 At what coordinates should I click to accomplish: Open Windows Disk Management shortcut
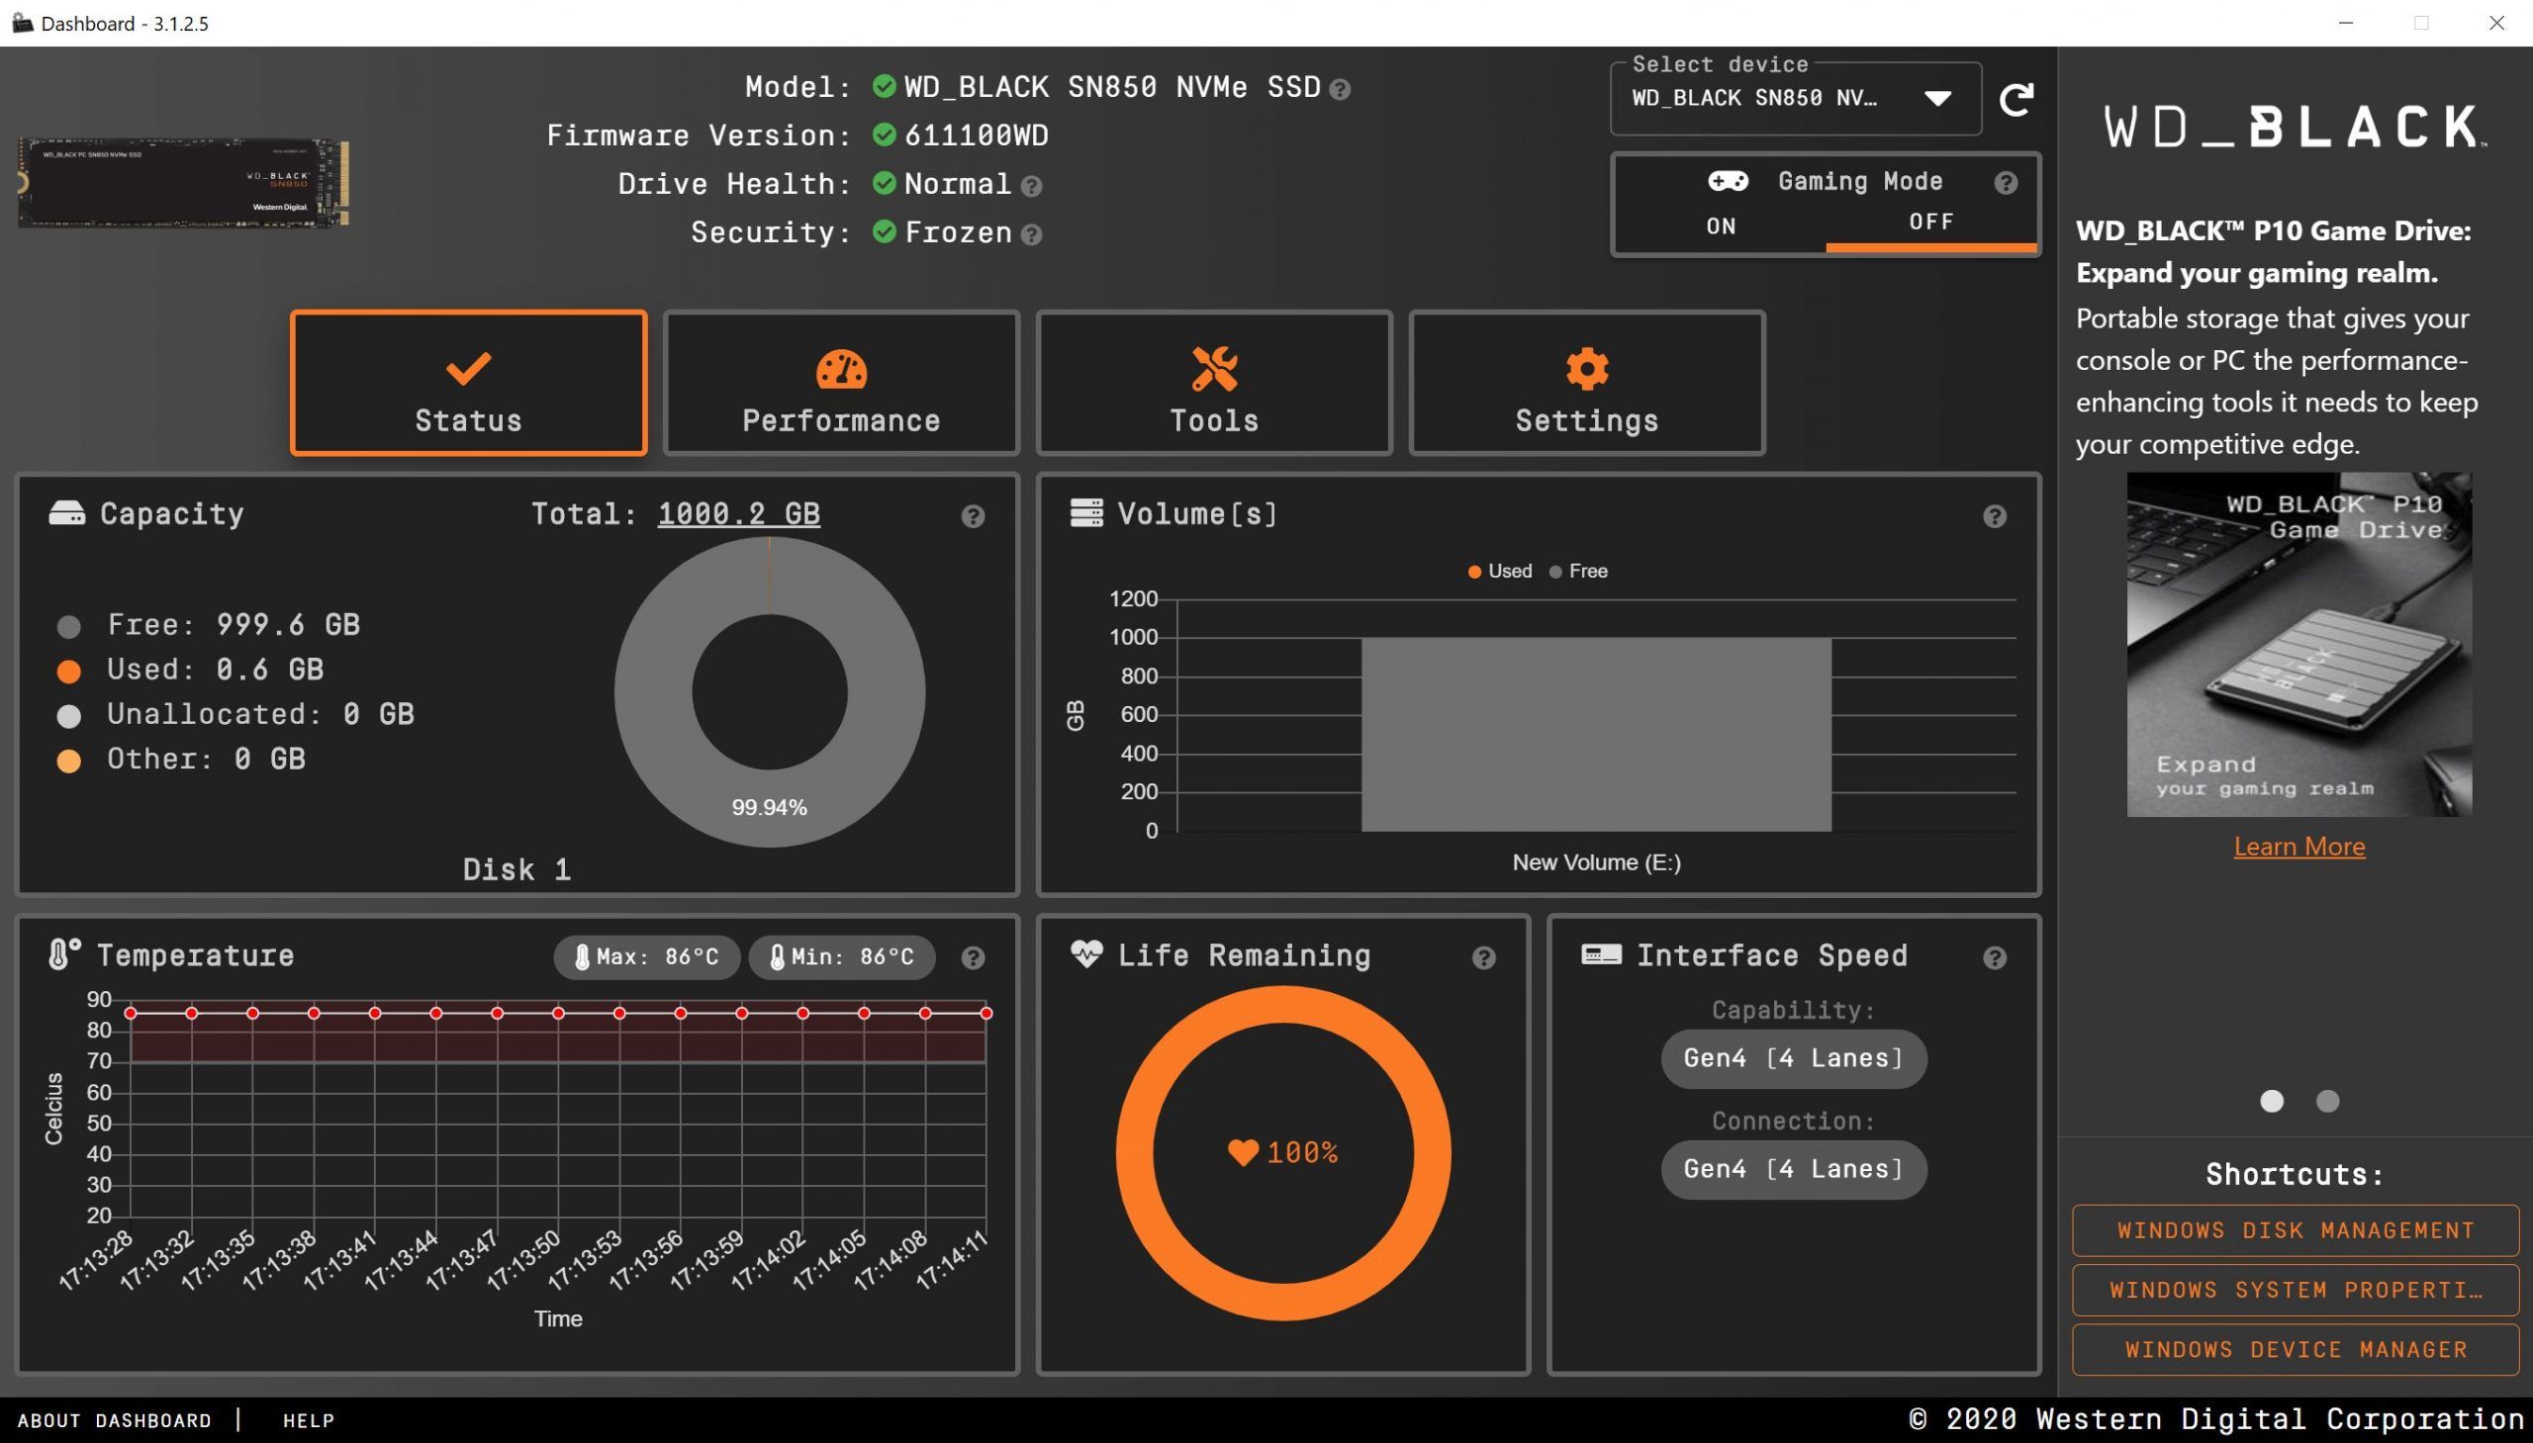[2295, 1231]
